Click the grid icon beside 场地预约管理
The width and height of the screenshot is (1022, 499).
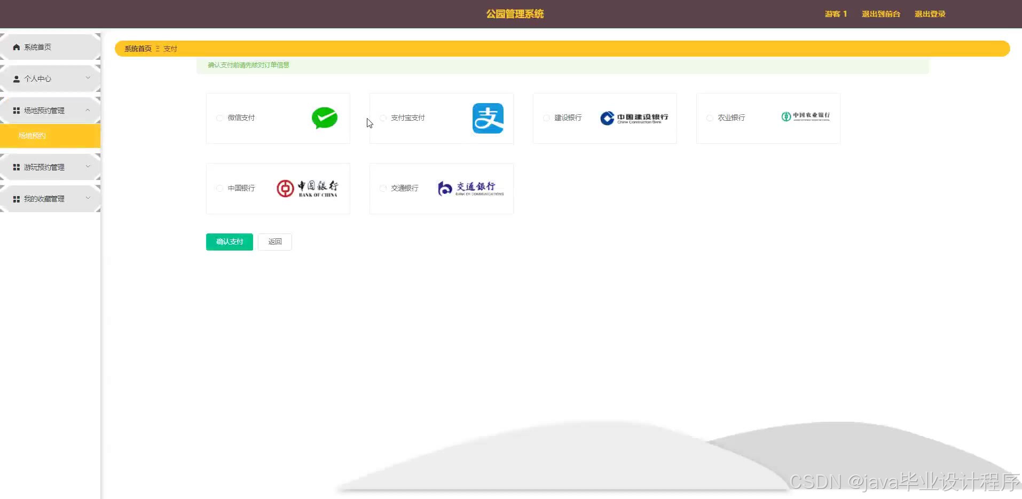point(17,111)
